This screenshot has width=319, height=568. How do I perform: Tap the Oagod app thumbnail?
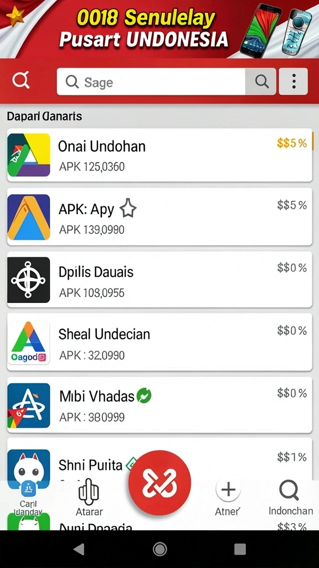(29, 343)
